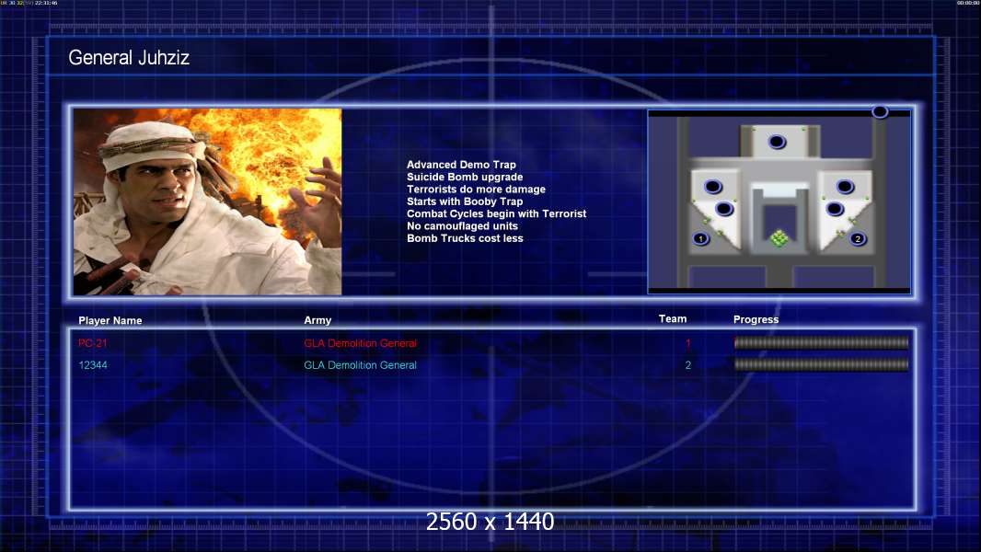Click 'Bomb Trucks cost less' text
The image size is (981, 552).
(465, 238)
